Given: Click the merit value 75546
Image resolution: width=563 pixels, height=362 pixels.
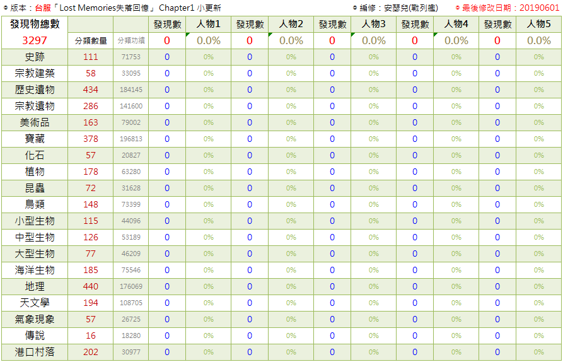Looking at the screenshot, I should click(x=131, y=270).
